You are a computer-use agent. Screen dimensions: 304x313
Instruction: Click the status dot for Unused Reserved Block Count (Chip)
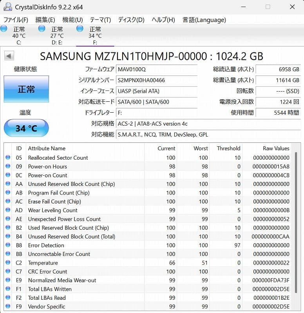[x=8, y=183]
